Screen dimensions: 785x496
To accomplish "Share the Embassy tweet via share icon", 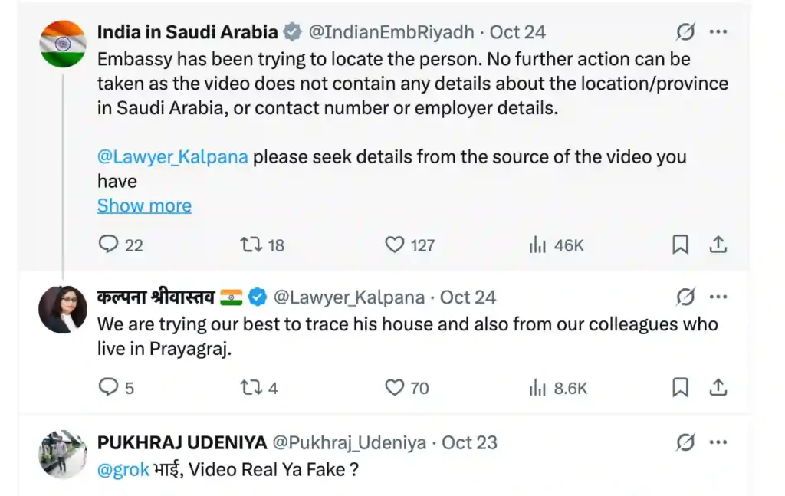I will pyautogui.click(x=718, y=245).
